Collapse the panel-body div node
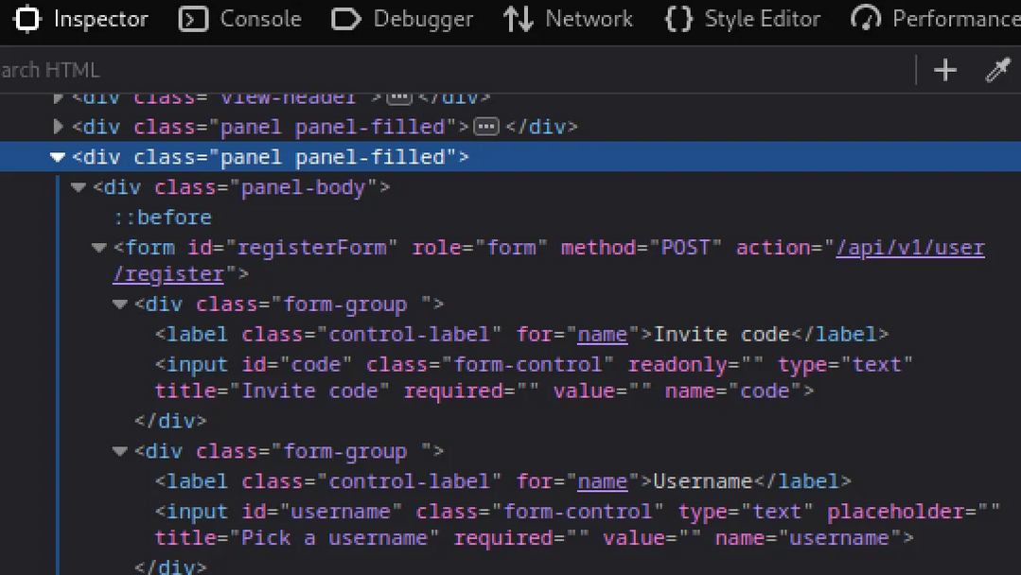The height and width of the screenshot is (575, 1021). tap(79, 187)
